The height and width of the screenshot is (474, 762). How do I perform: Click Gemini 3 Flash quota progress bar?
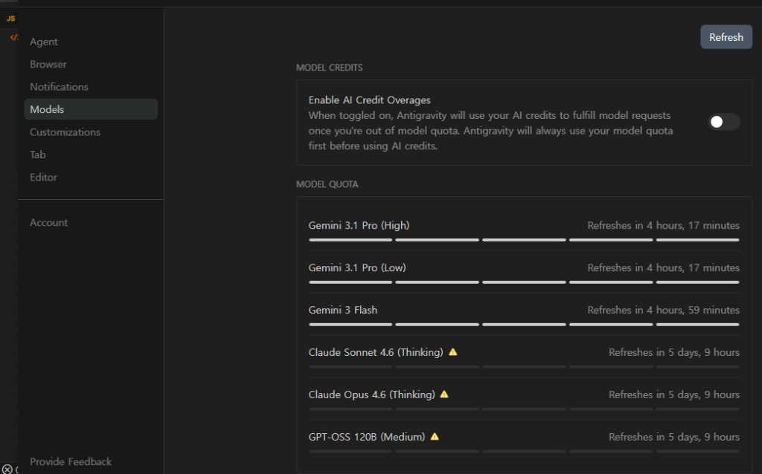click(524, 325)
